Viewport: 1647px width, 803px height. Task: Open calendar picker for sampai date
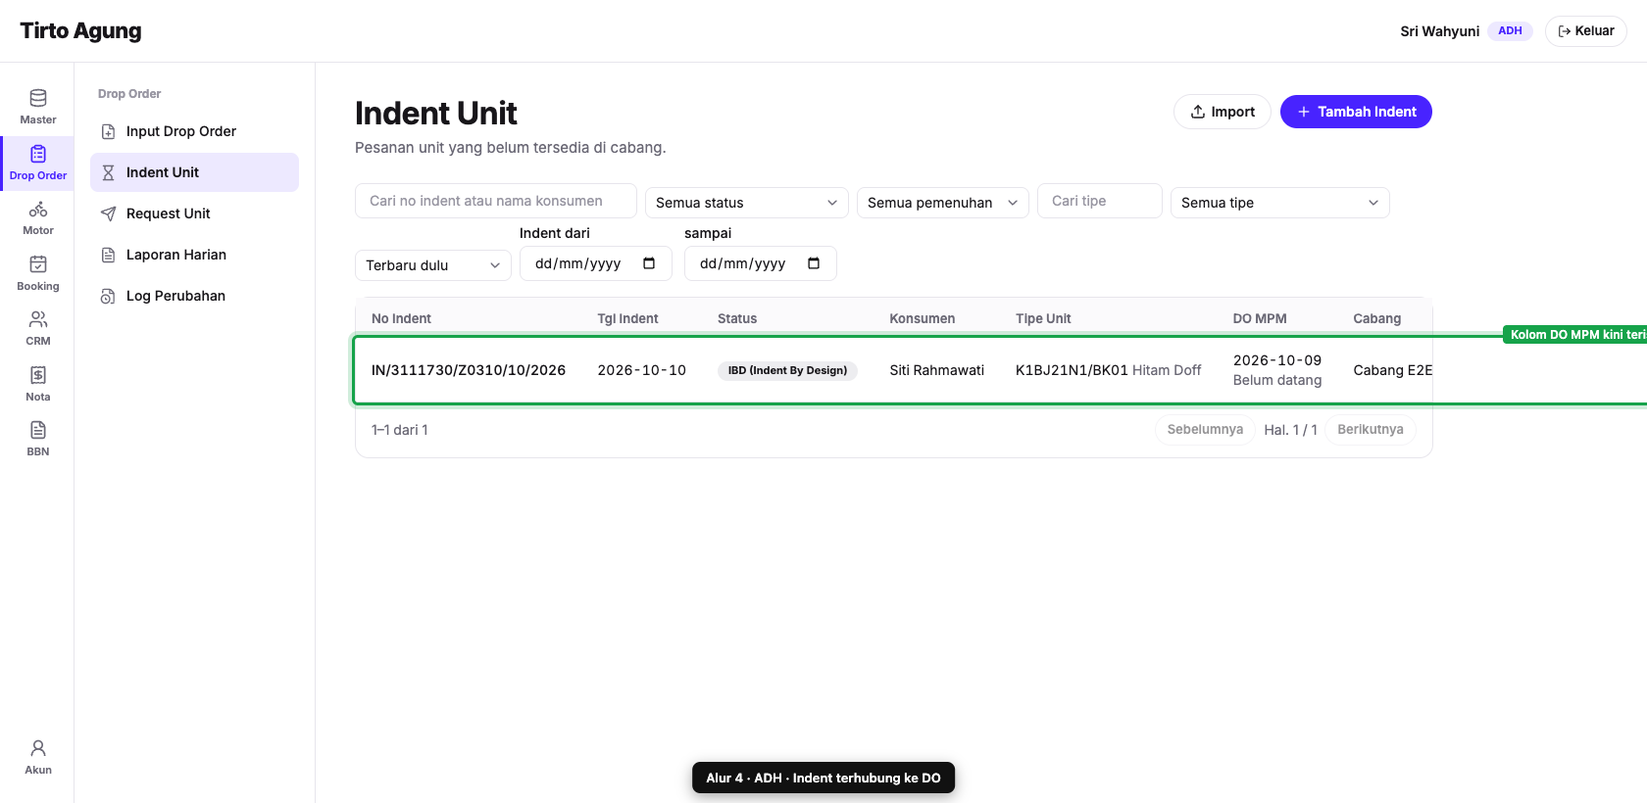(x=814, y=263)
